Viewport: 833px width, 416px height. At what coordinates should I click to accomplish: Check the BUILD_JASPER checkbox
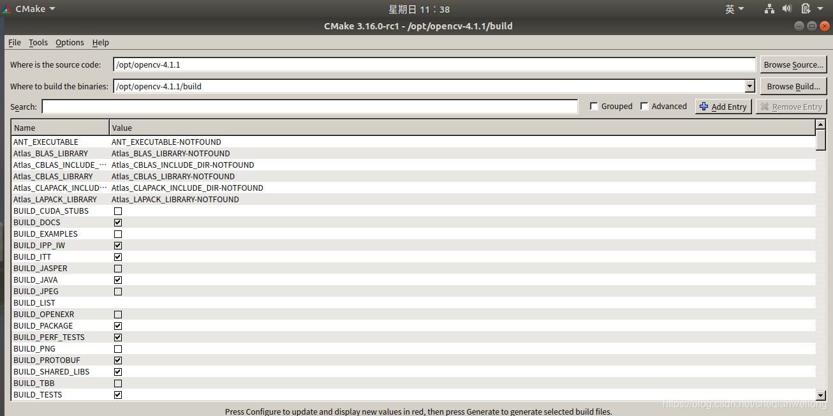[x=118, y=269]
